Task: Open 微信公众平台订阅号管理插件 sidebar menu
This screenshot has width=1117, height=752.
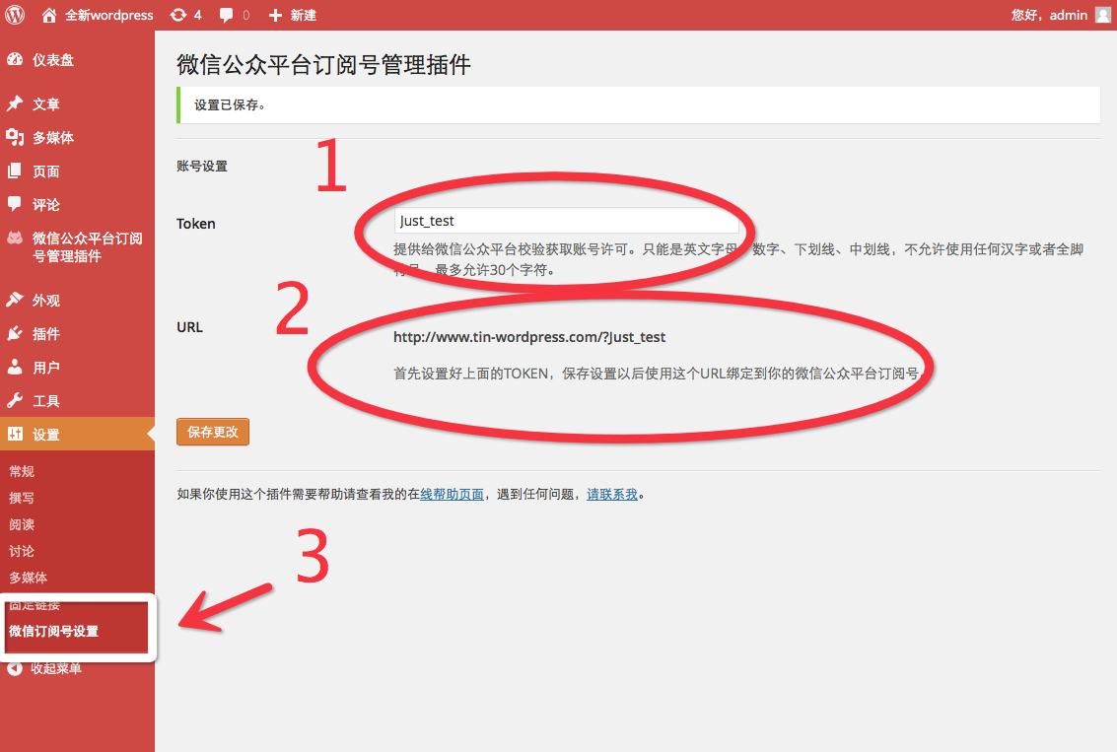Action: pos(87,247)
